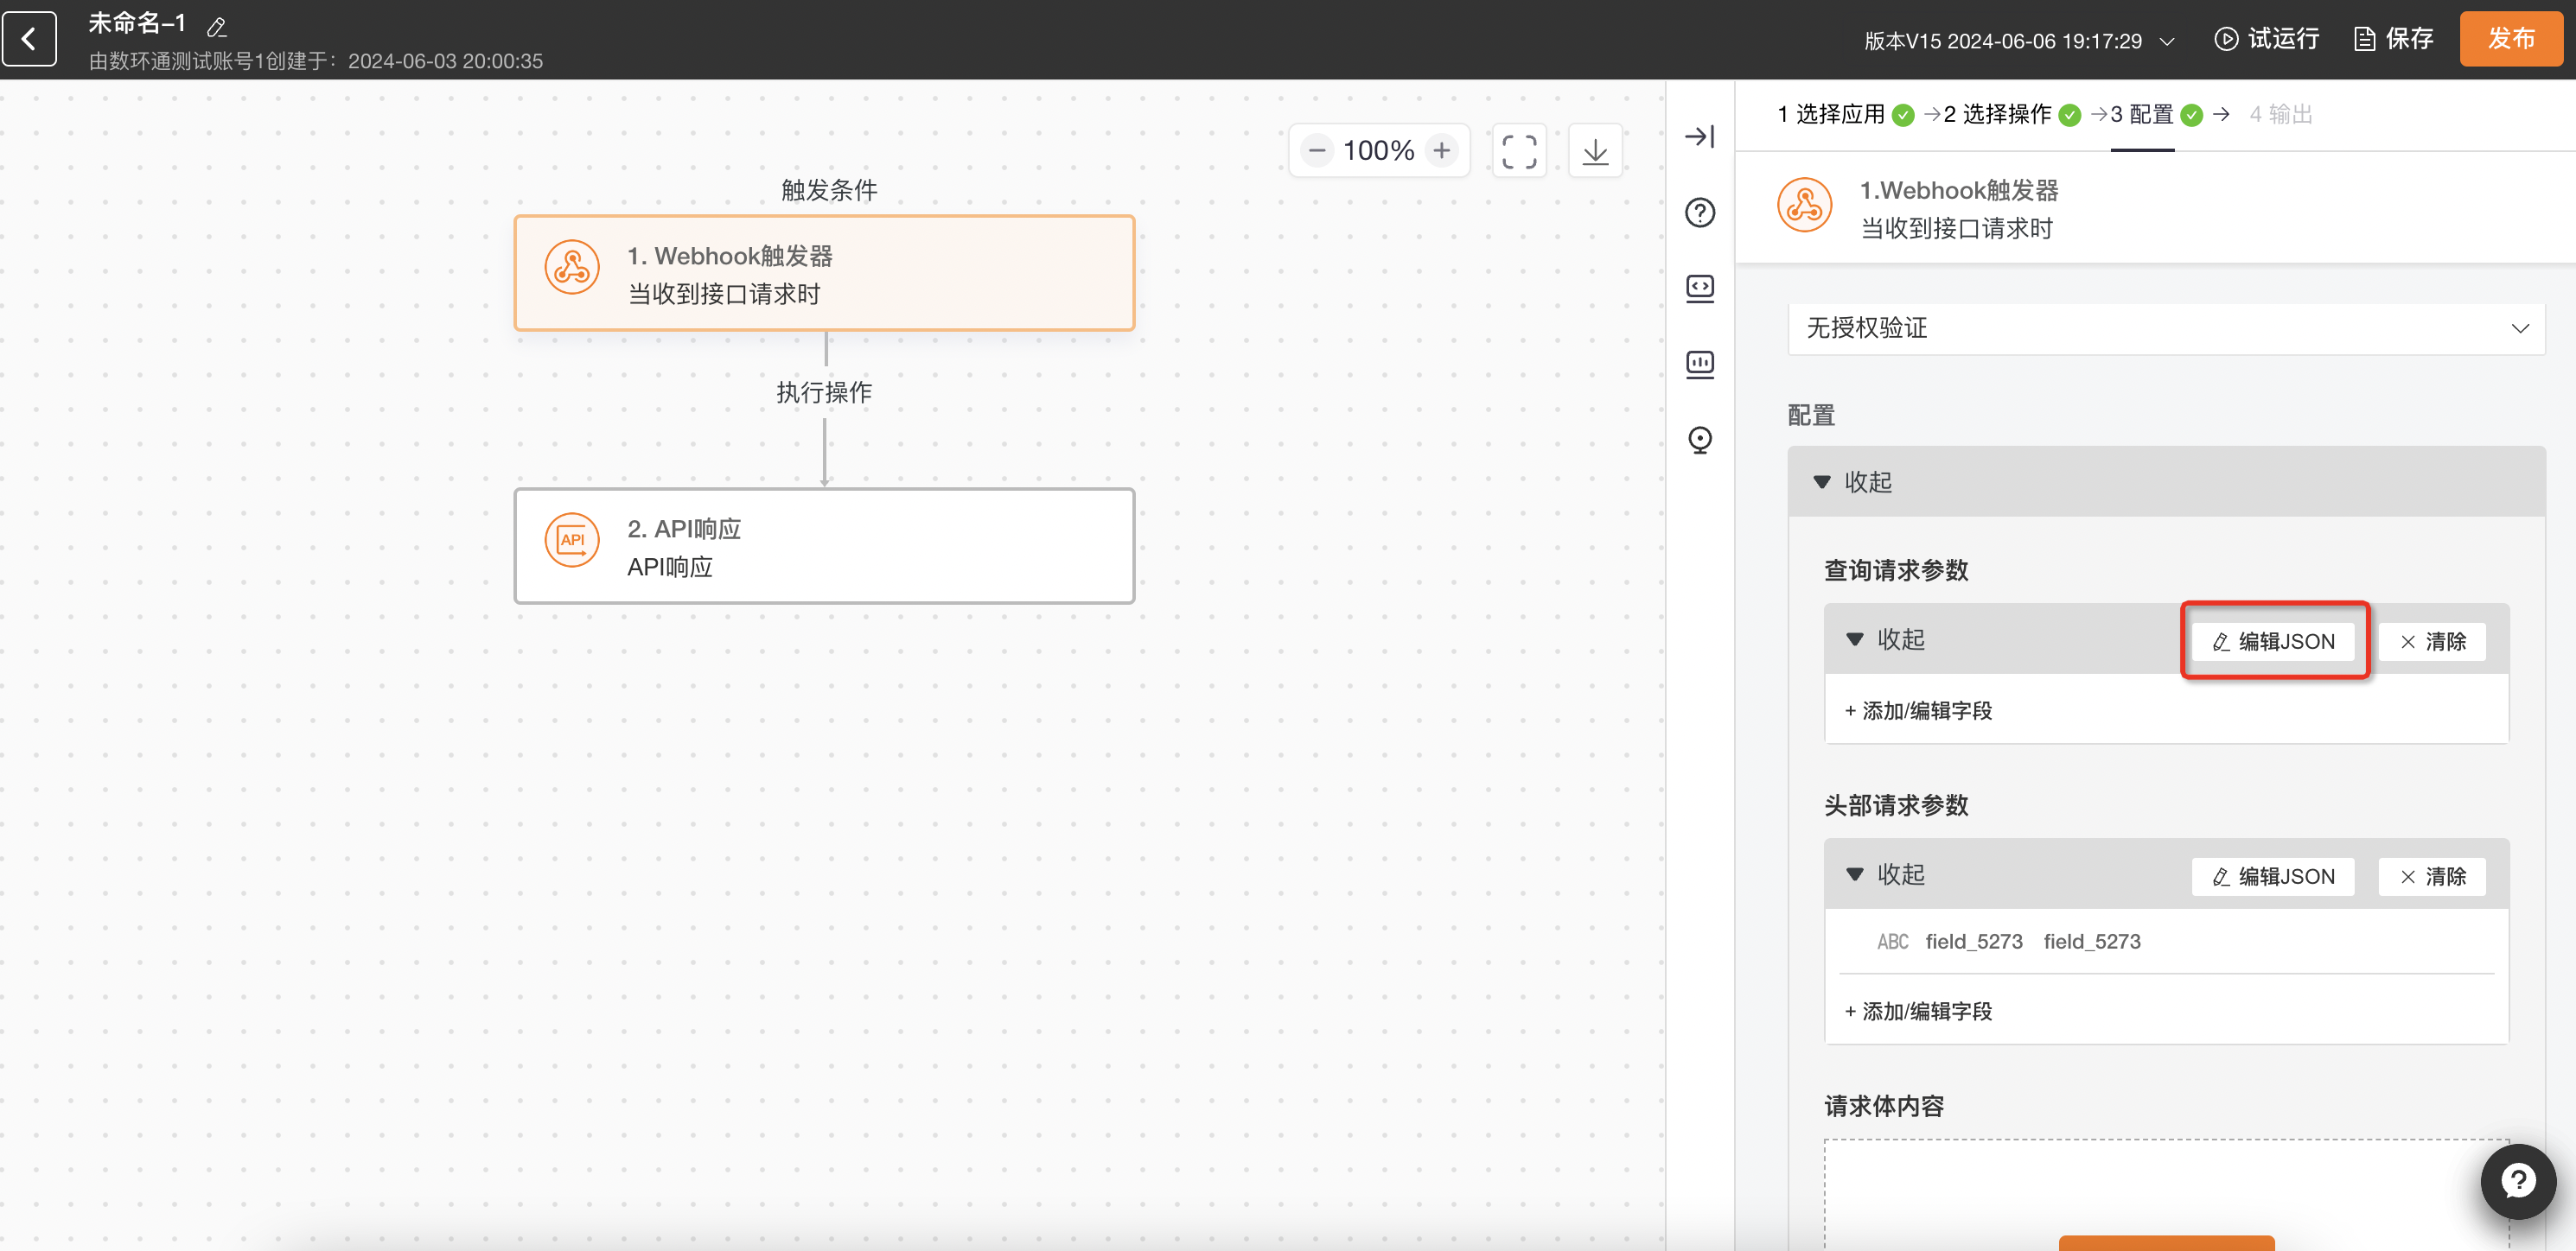This screenshot has height=1251, width=2576.
Task: Zoom in with the plus button
Action: (1441, 151)
